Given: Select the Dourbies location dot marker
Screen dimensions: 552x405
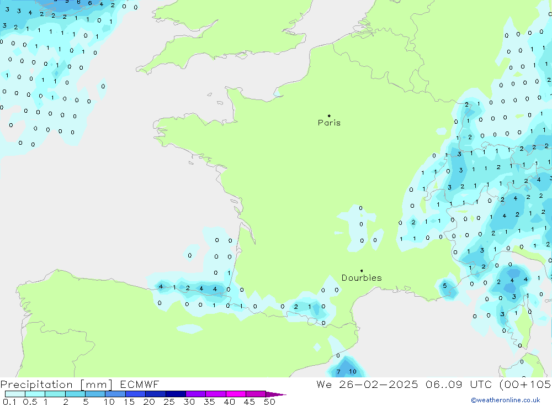Looking at the screenshot, I should 362,271.
